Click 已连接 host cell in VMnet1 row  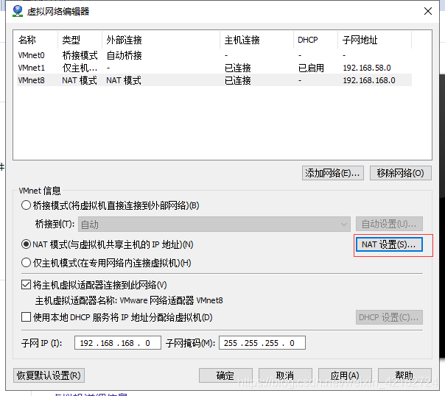(238, 68)
